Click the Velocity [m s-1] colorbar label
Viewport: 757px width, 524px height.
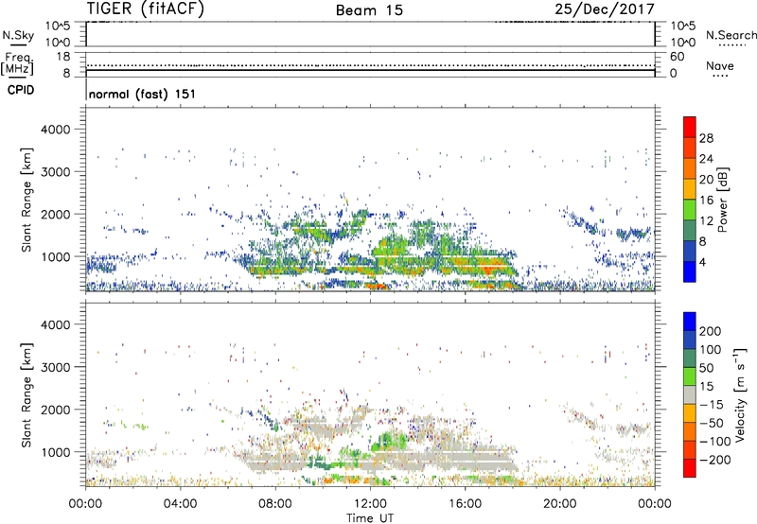click(740, 394)
